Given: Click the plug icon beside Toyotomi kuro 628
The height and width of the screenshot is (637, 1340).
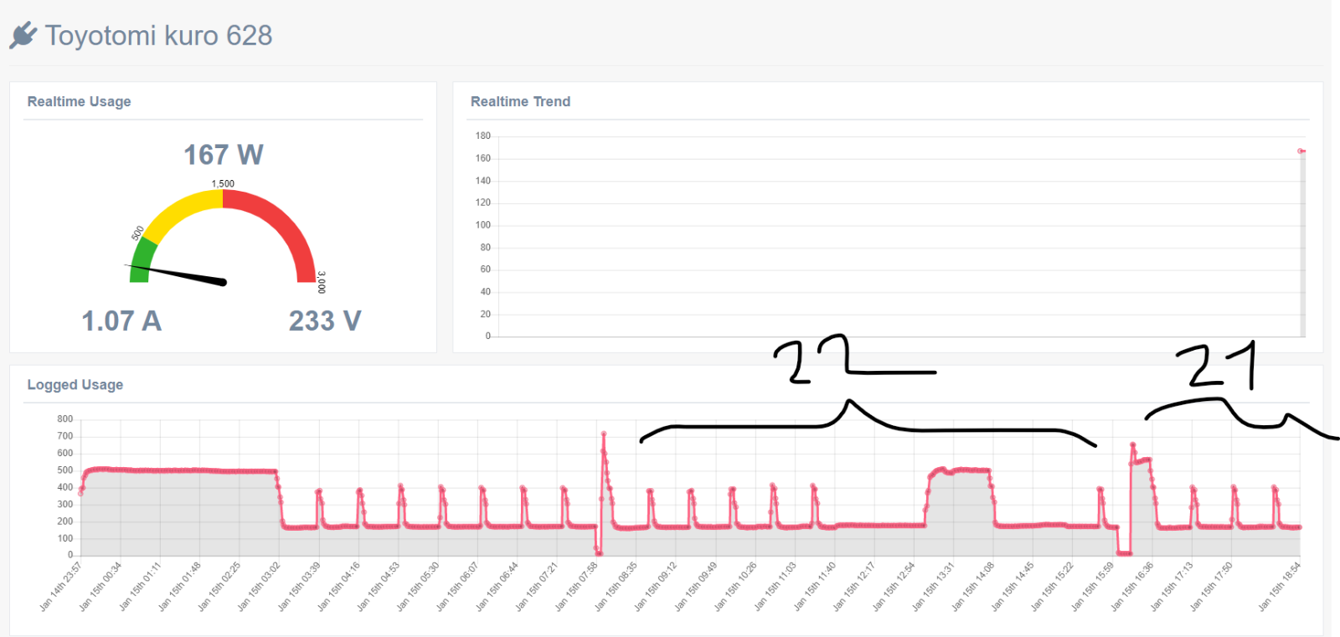Looking at the screenshot, I should pyautogui.click(x=23, y=35).
